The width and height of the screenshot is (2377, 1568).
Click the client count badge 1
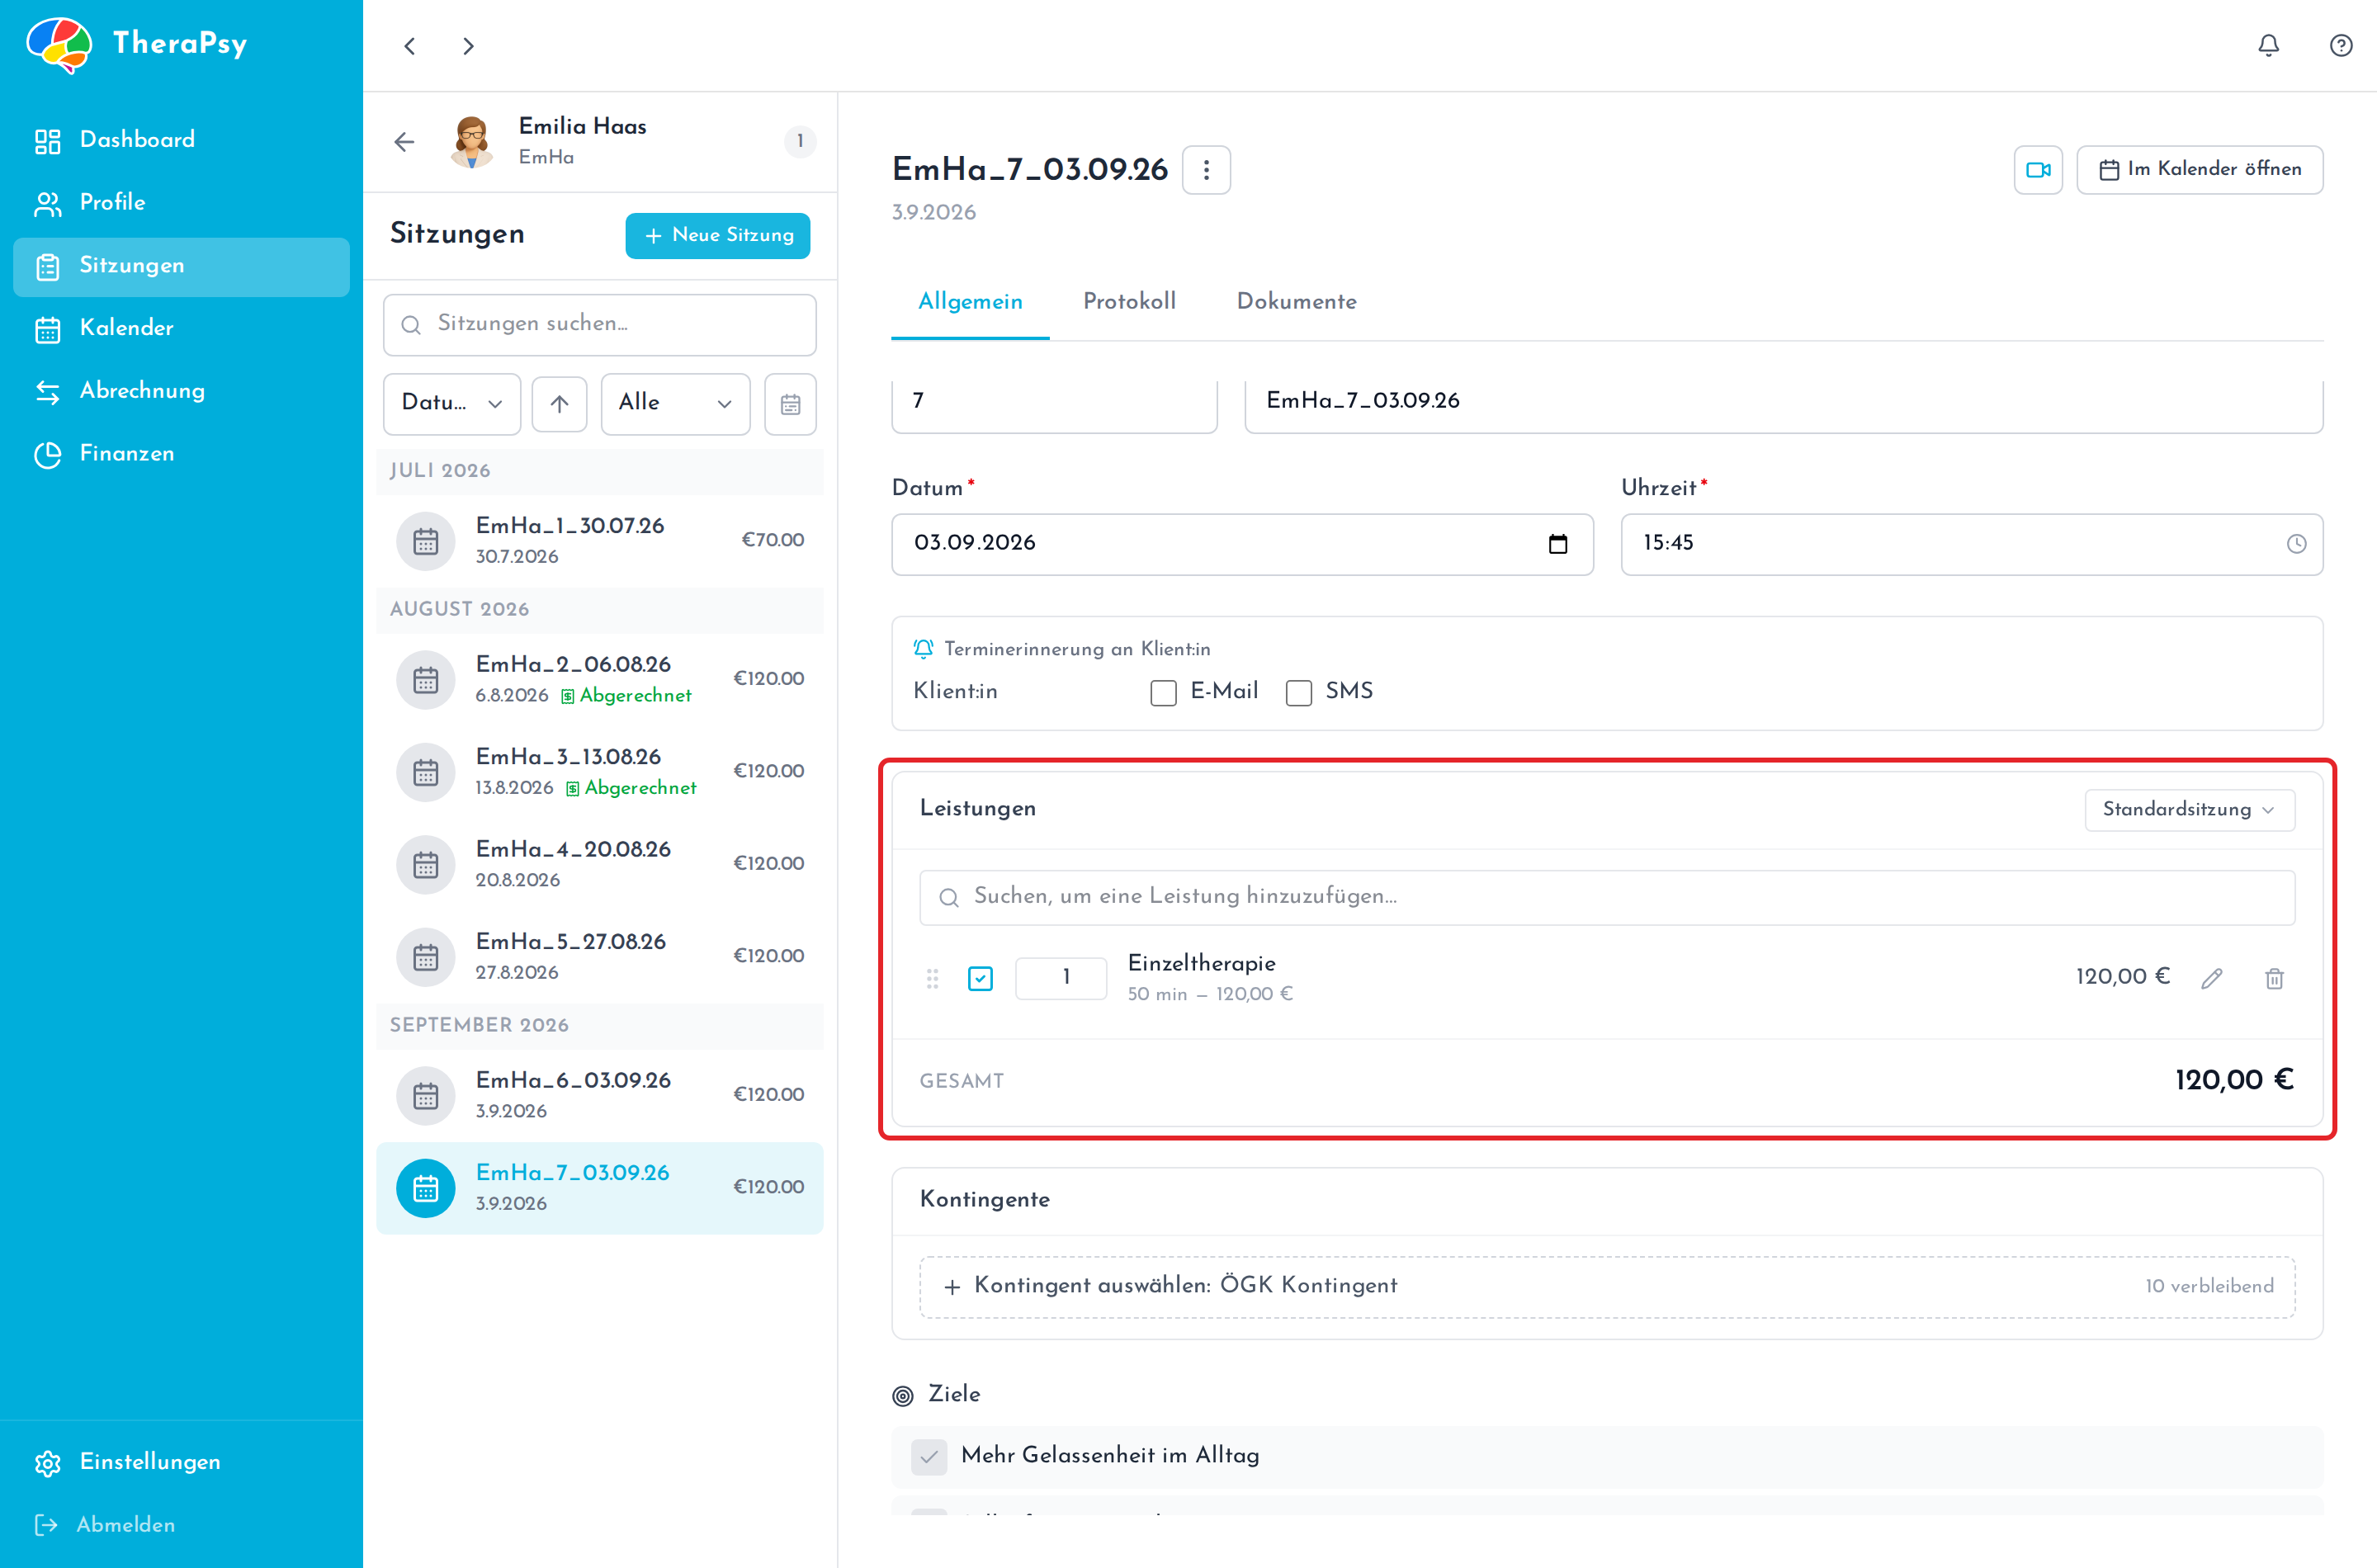799,142
